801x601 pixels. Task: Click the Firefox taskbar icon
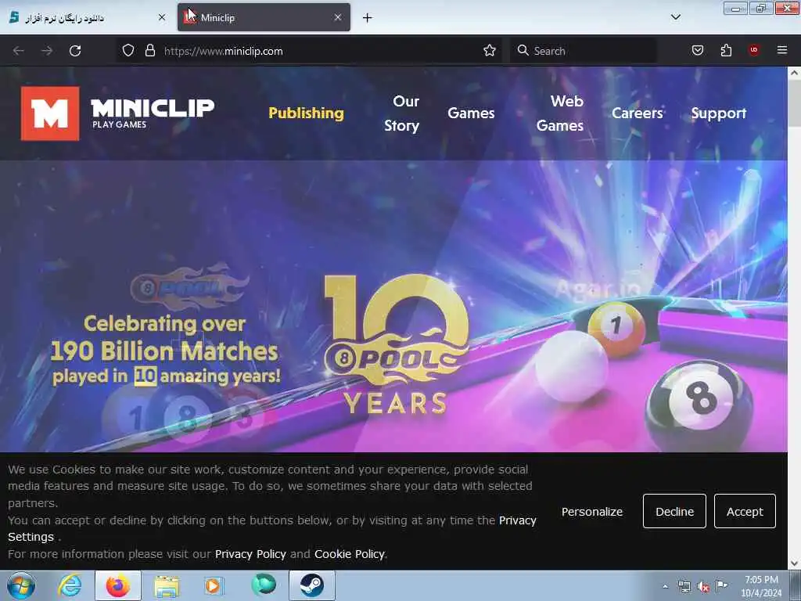click(x=118, y=585)
